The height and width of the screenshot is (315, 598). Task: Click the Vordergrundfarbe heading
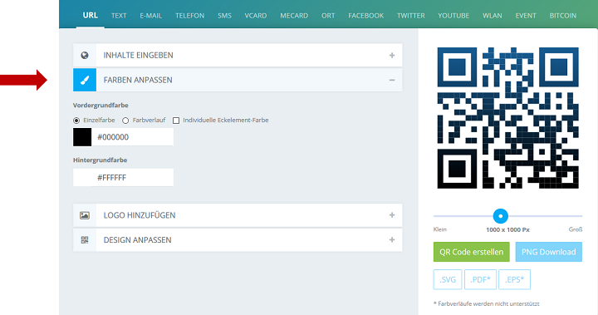[x=100, y=105]
